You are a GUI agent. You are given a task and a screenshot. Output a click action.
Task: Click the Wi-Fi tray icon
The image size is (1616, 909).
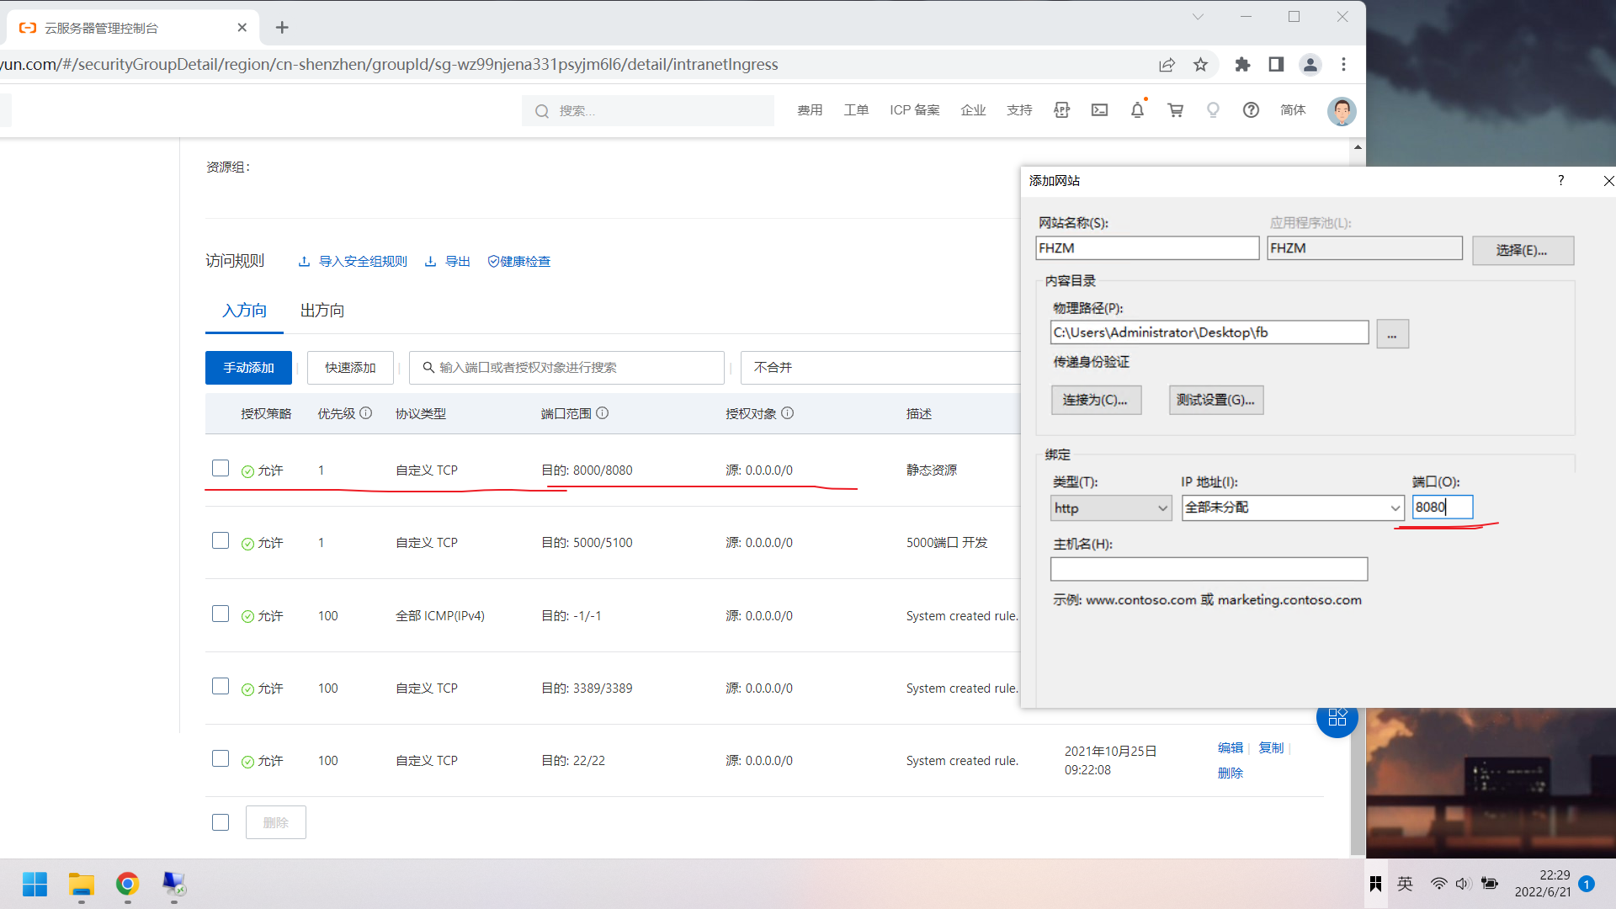click(1438, 884)
